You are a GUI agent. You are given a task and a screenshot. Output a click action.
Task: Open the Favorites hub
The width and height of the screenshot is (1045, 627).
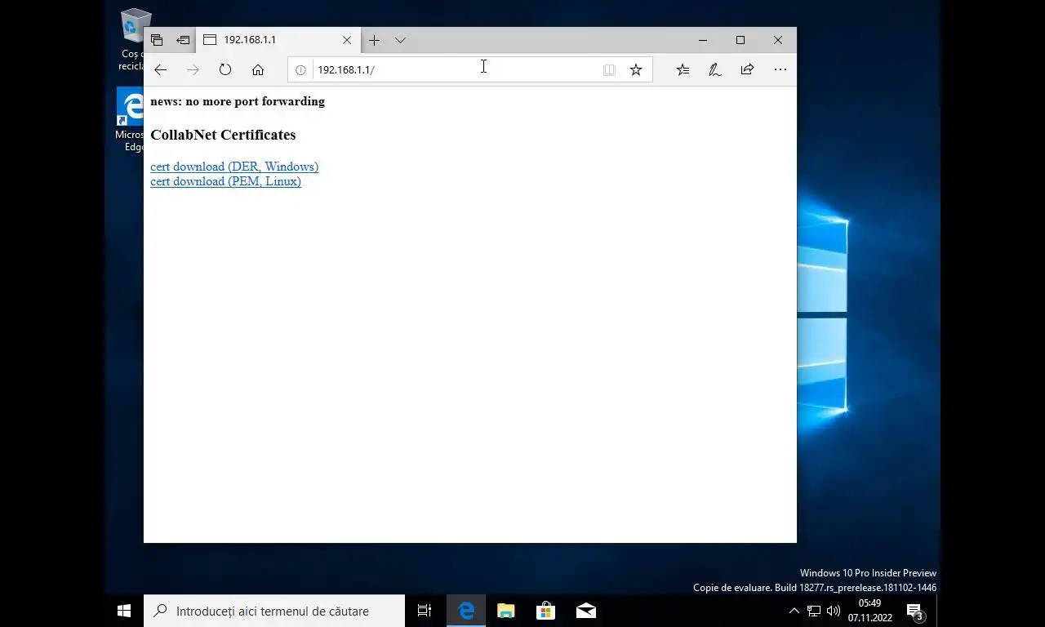[x=683, y=70]
